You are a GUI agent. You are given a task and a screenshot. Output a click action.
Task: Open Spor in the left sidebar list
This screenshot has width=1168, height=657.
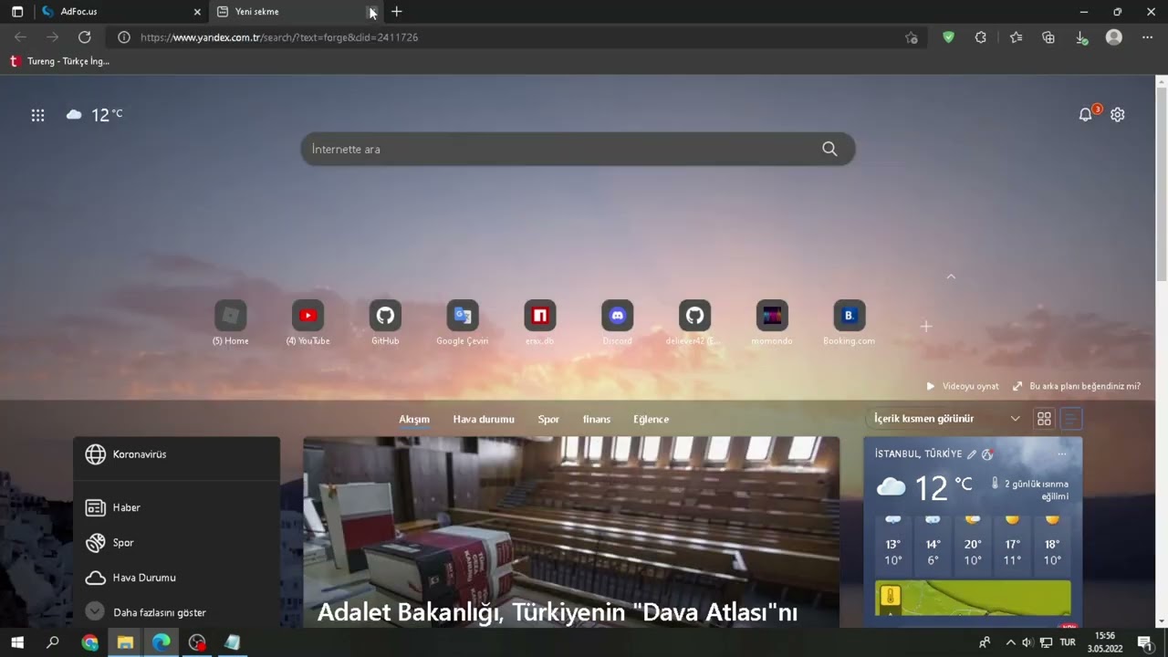(x=109, y=543)
